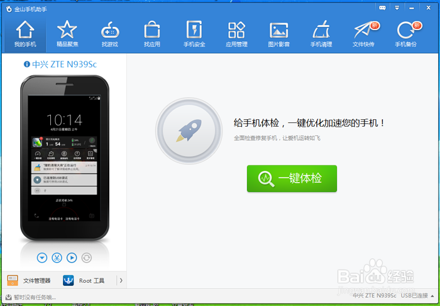Open 手机安全 security section
Image resolution: width=440 pixels, height=306 pixels.
pyautogui.click(x=194, y=34)
